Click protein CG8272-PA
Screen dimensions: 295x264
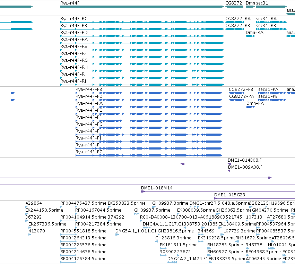241,96
